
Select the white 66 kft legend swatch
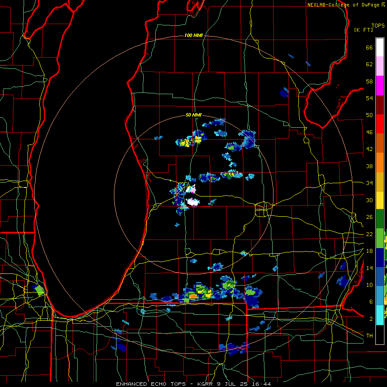click(380, 47)
